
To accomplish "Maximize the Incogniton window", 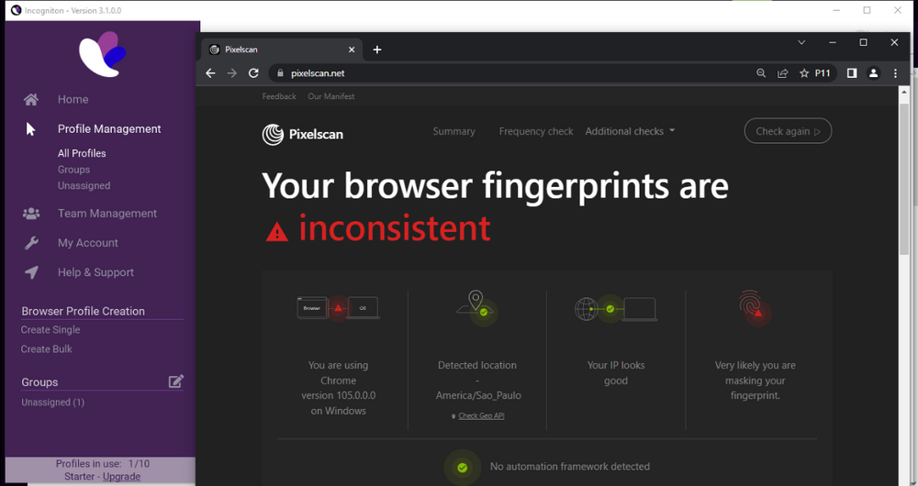I will point(868,10).
